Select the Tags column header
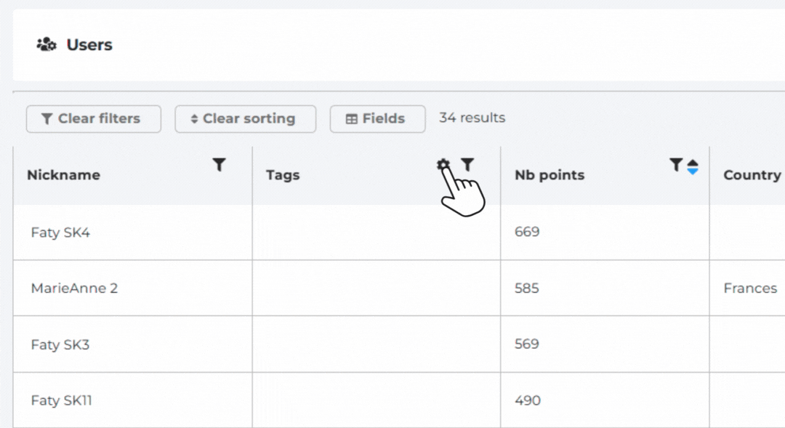The width and height of the screenshot is (785, 428). [283, 174]
